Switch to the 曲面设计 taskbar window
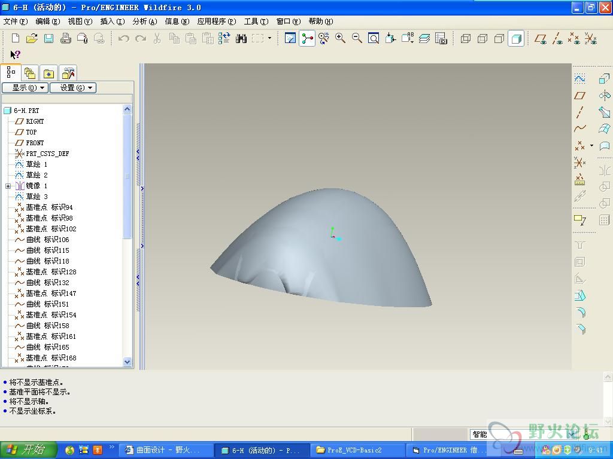The image size is (613, 459). (166, 450)
